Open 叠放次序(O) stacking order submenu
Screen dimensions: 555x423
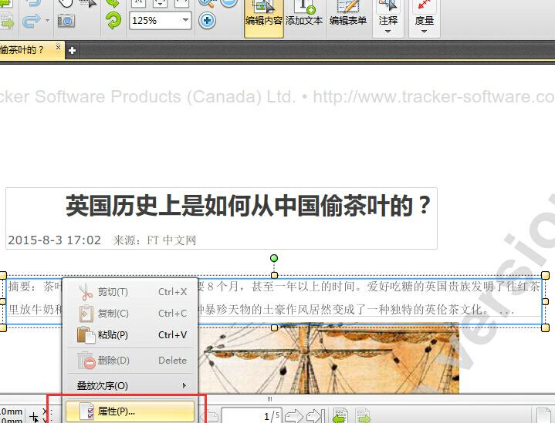[130, 385]
